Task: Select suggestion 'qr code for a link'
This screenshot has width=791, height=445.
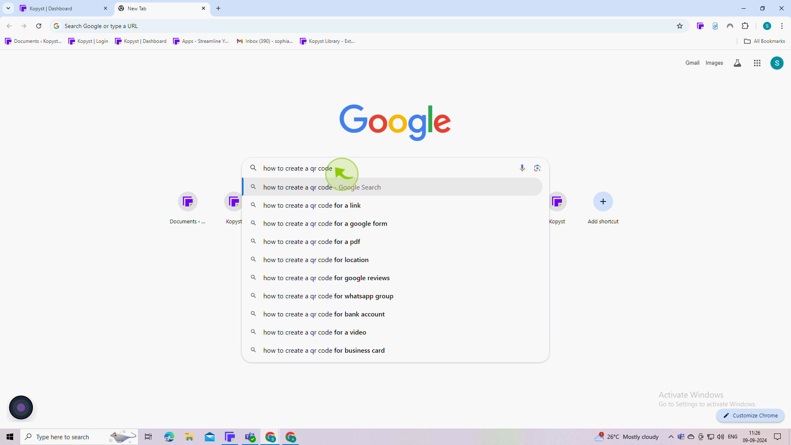Action: point(392,205)
